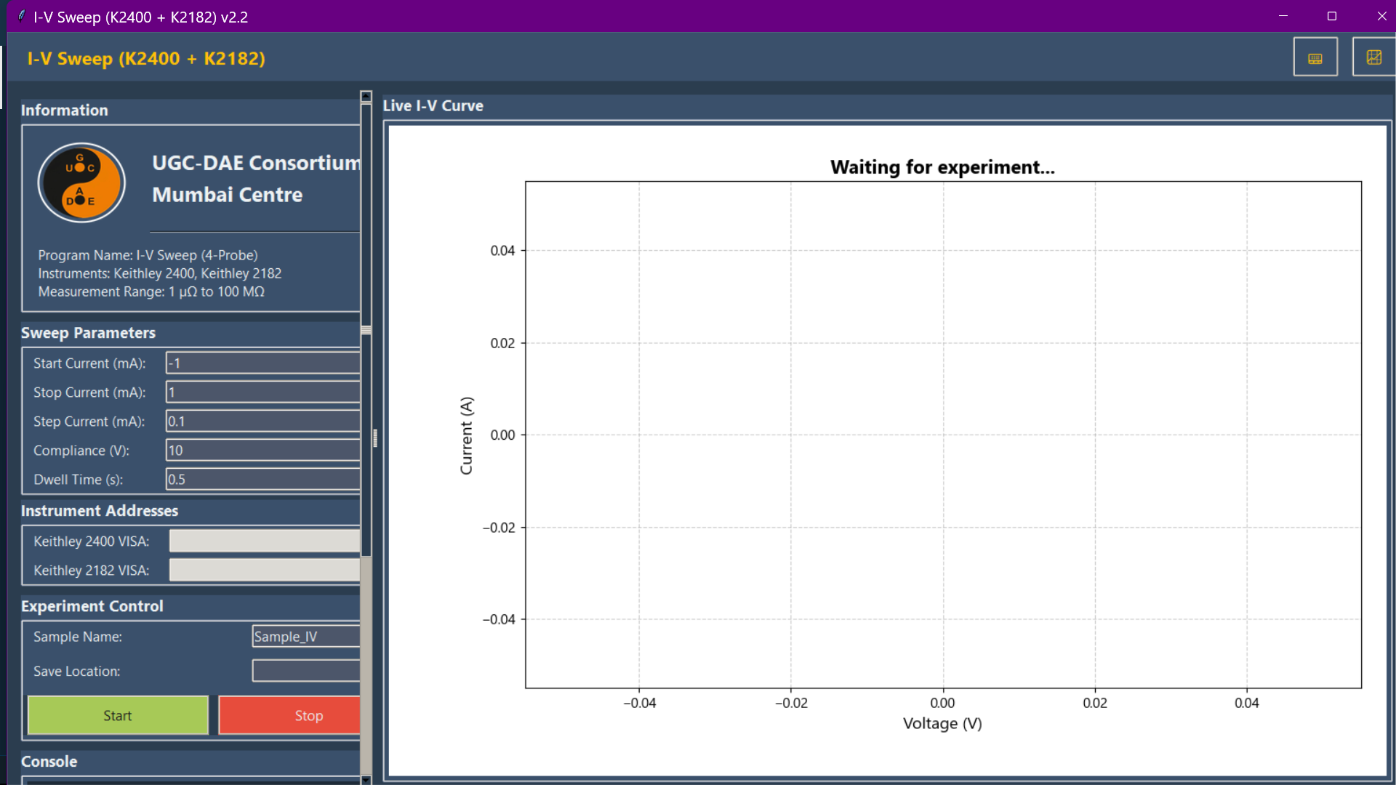Focus the Dwell Time (s) input

[x=262, y=479]
